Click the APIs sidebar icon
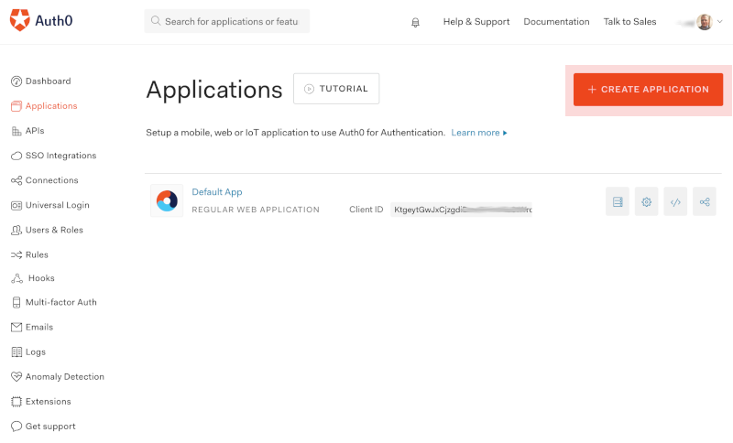733x443 pixels. click(x=16, y=131)
